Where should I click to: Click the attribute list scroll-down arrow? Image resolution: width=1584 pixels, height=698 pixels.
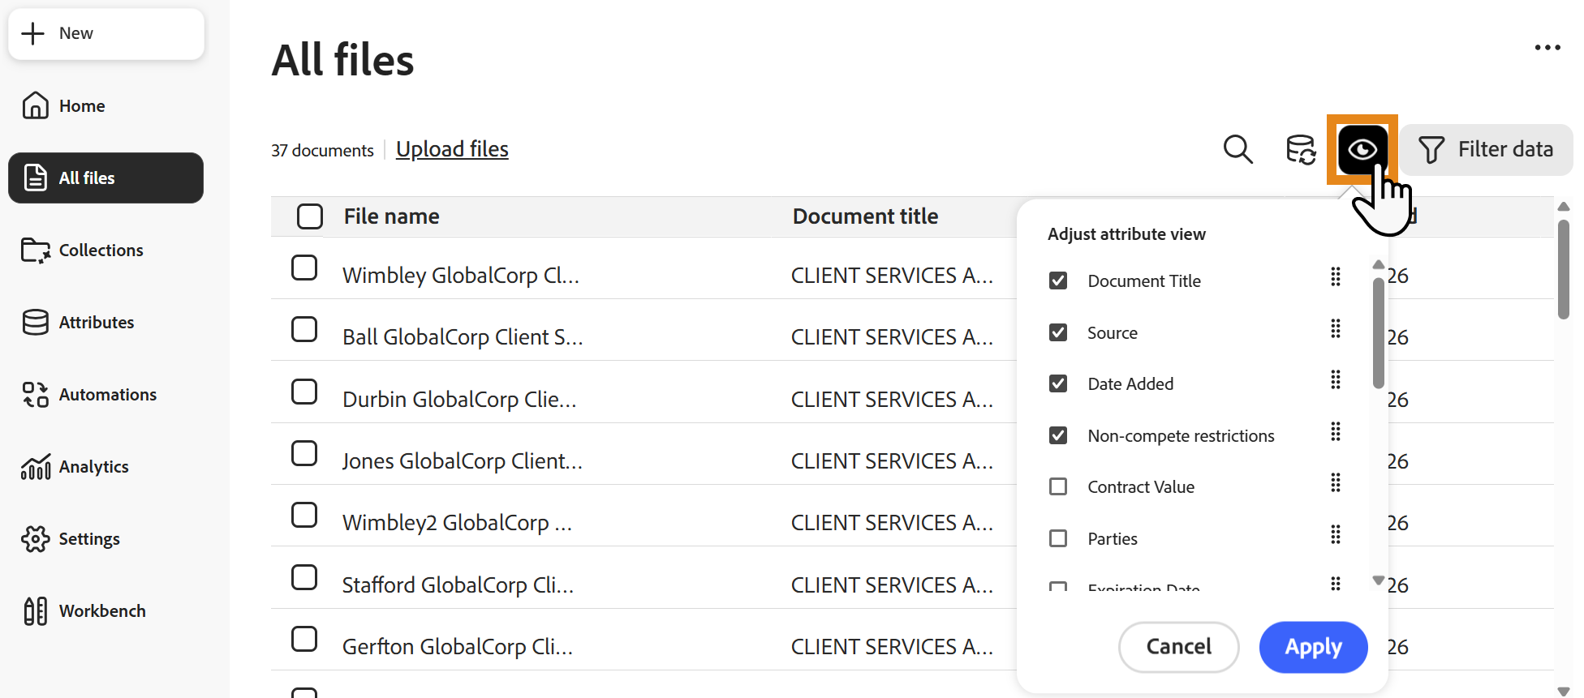[1378, 580]
